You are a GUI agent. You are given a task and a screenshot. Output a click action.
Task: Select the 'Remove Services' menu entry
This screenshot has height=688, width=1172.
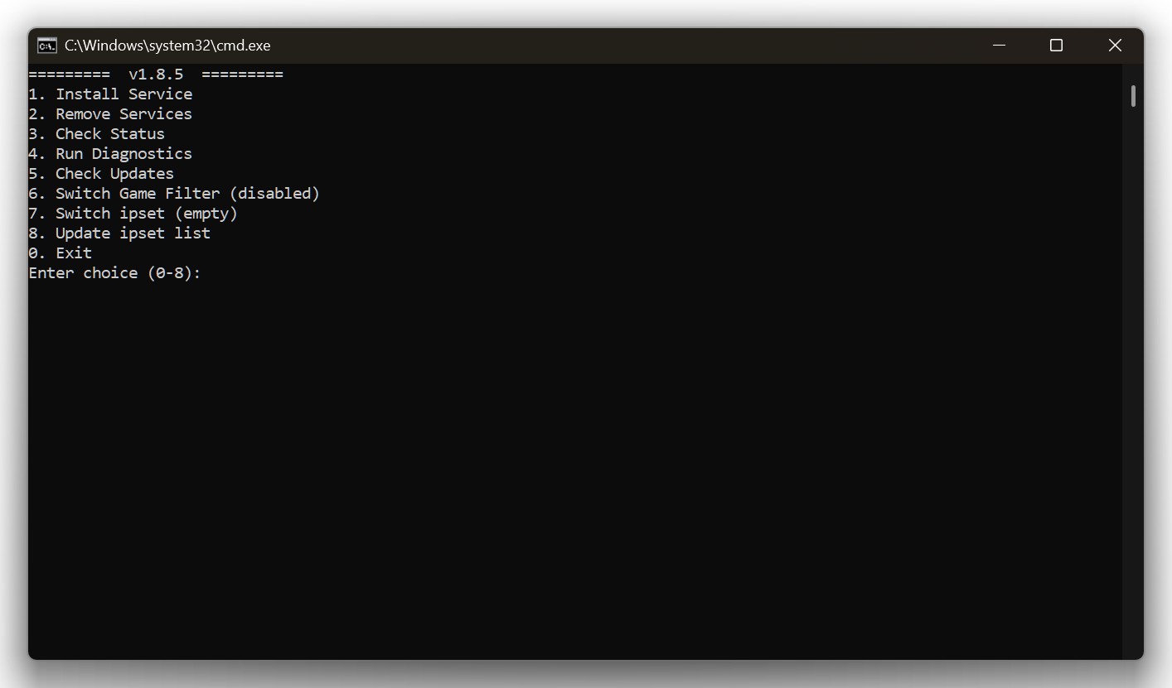(110, 114)
